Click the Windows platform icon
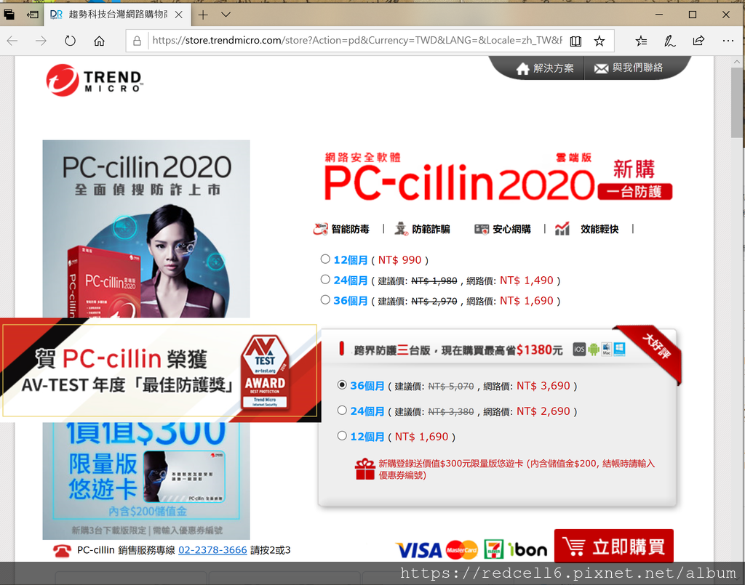Image resolution: width=745 pixels, height=585 pixels. (619, 350)
